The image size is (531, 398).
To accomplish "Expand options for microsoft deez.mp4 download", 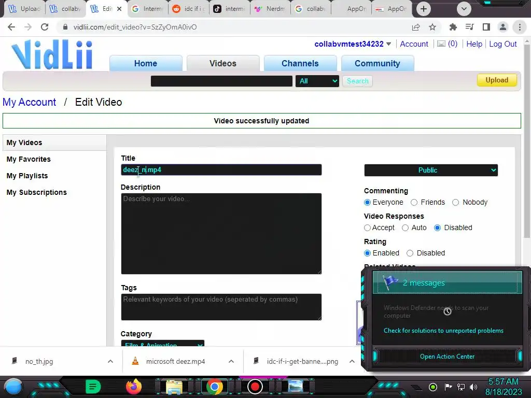I will [231, 361].
